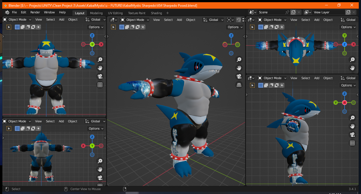Open Help menu
Image resolution: width=361 pixels, height=194 pixels.
62,12
